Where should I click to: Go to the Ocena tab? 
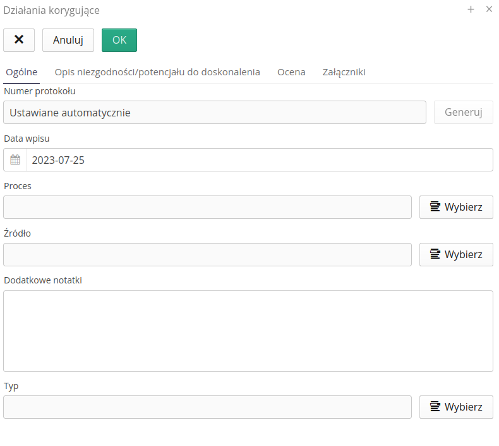coord(291,72)
